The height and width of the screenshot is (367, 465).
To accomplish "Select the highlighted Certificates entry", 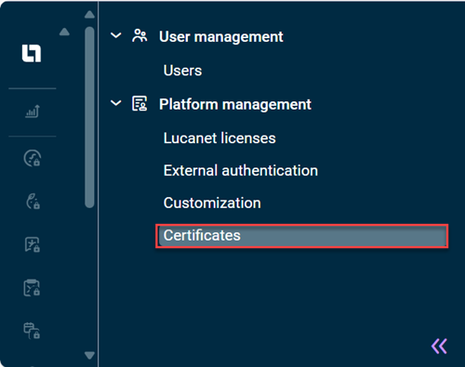I will coord(302,236).
